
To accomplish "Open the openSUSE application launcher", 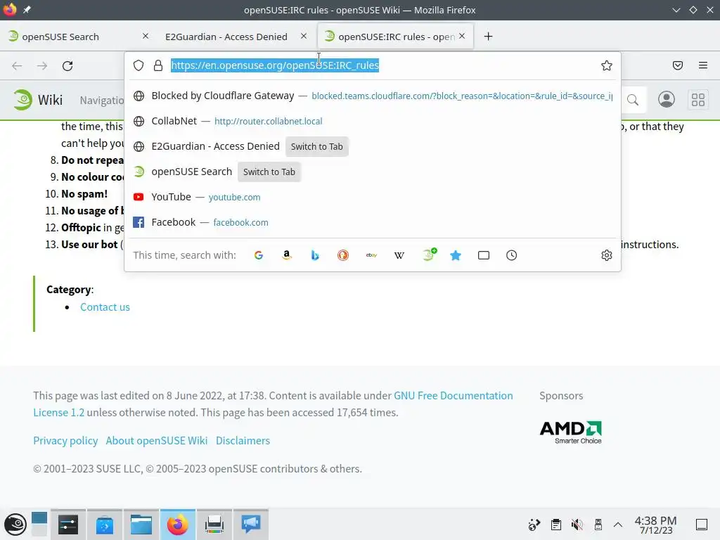I will click(x=15, y=525).
